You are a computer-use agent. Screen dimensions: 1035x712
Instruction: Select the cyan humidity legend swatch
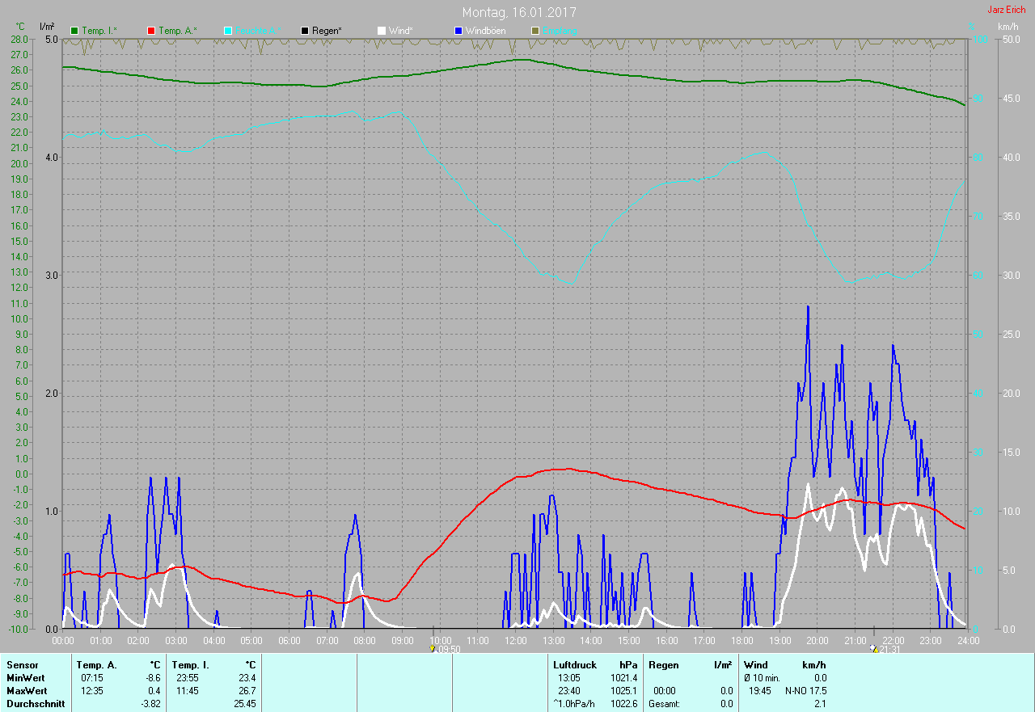228,31
